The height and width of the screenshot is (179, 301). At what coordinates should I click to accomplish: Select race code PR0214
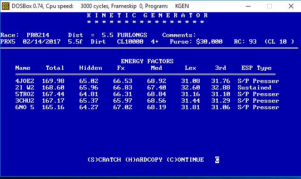click(38, 35)
